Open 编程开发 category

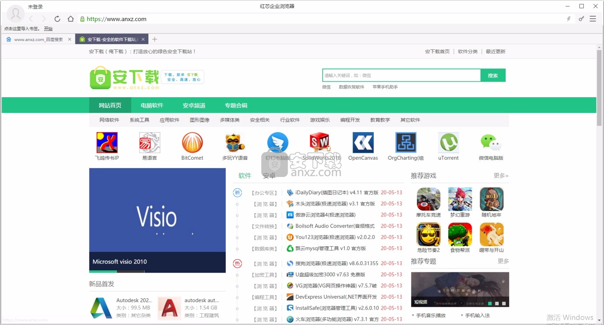(350, 120)
